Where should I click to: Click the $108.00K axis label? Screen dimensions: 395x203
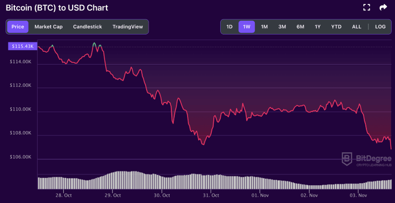pyautogui.click(x=20, y=133)
